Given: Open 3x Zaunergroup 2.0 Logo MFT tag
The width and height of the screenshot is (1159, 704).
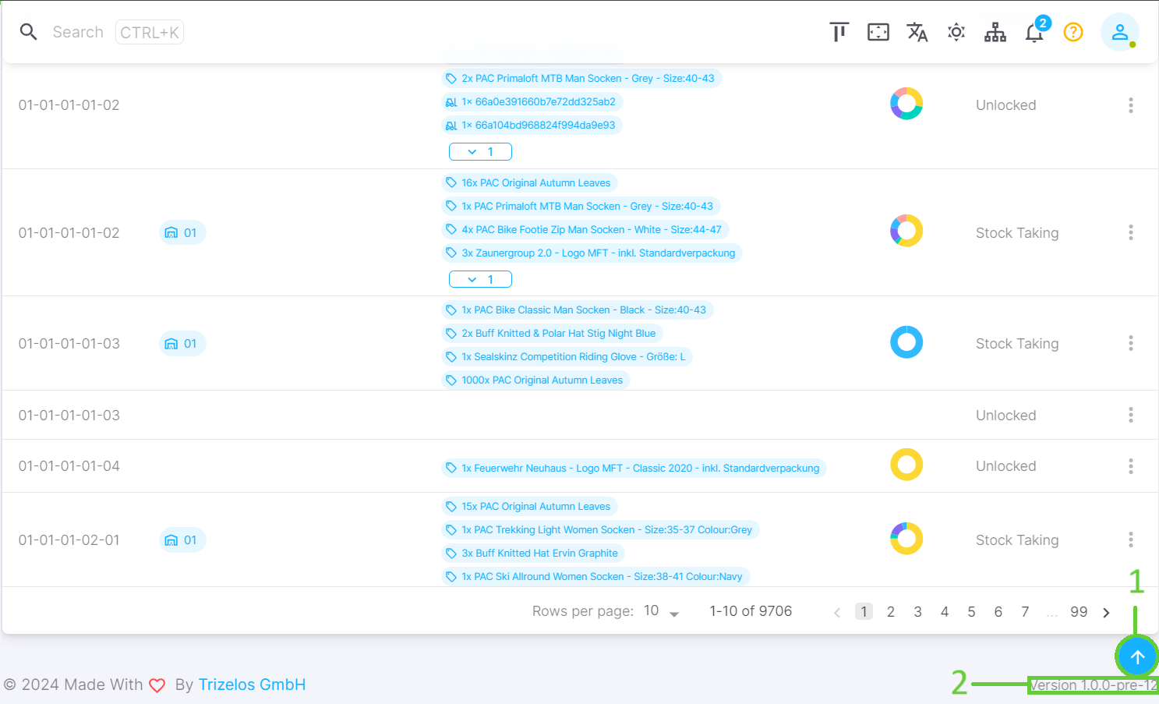Looking at the screenshot, I should coord(592,253).
